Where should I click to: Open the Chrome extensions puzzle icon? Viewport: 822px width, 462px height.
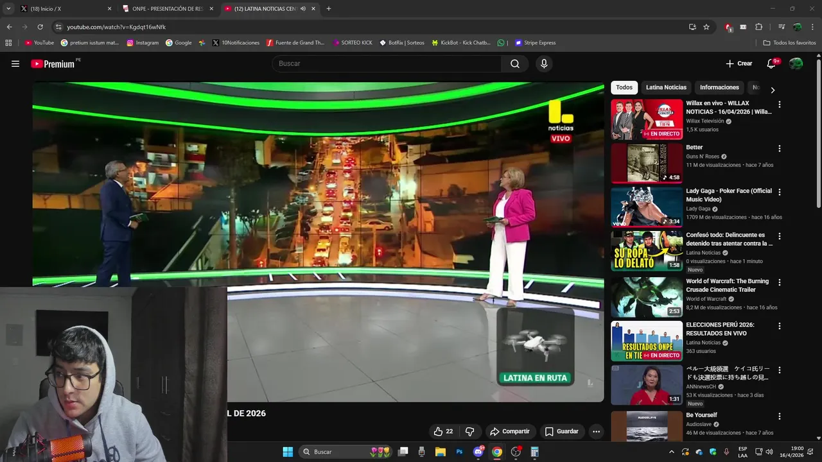[x=758, y=27]
